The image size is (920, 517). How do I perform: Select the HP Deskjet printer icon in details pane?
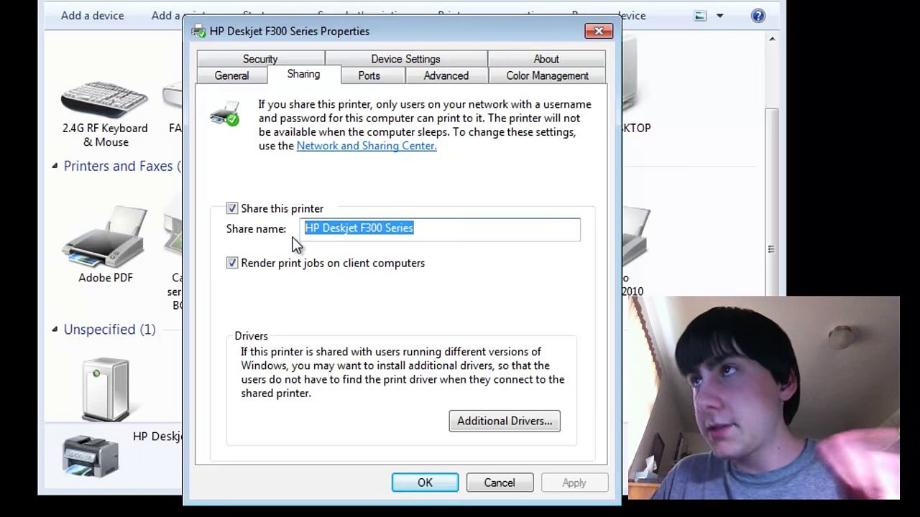90,455
